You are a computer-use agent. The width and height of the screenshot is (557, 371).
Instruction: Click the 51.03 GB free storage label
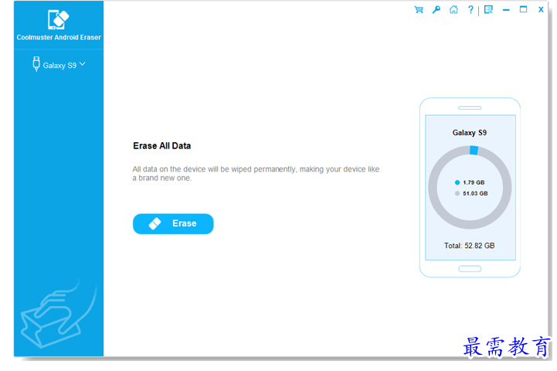point(475,193)
